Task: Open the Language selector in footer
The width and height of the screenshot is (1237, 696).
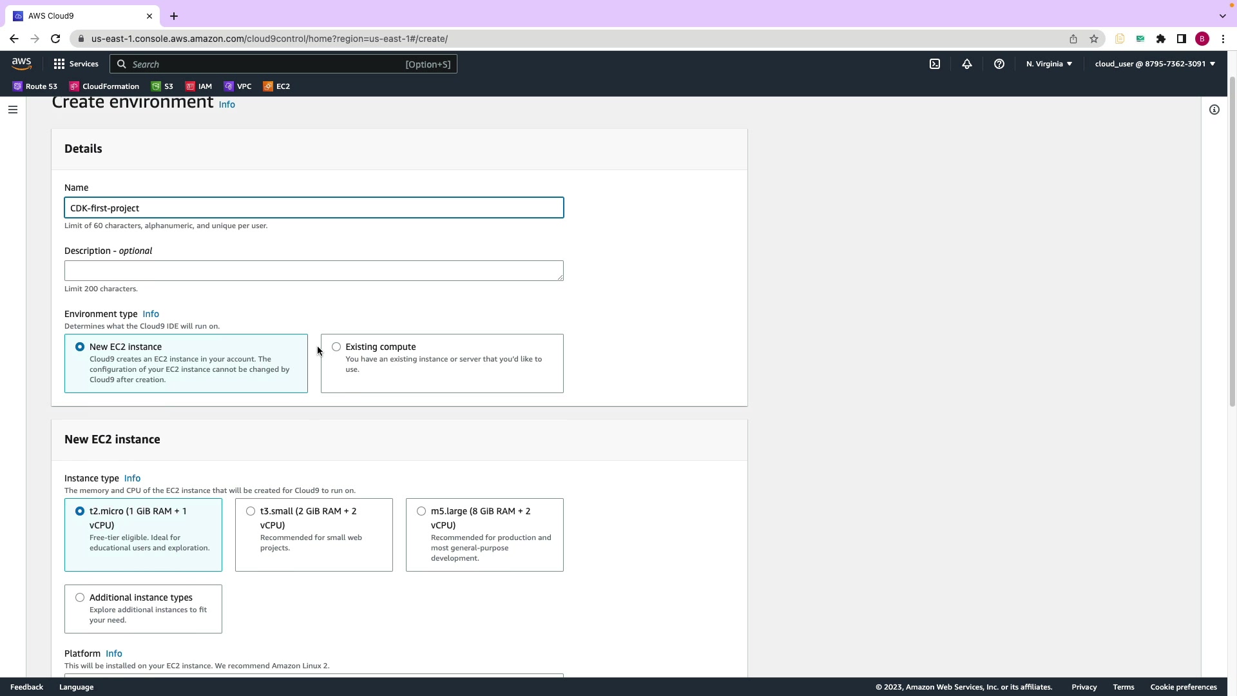Action: (76, 687)
